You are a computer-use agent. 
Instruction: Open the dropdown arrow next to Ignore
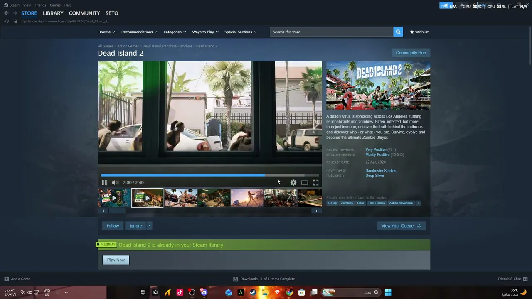point(149,226)
